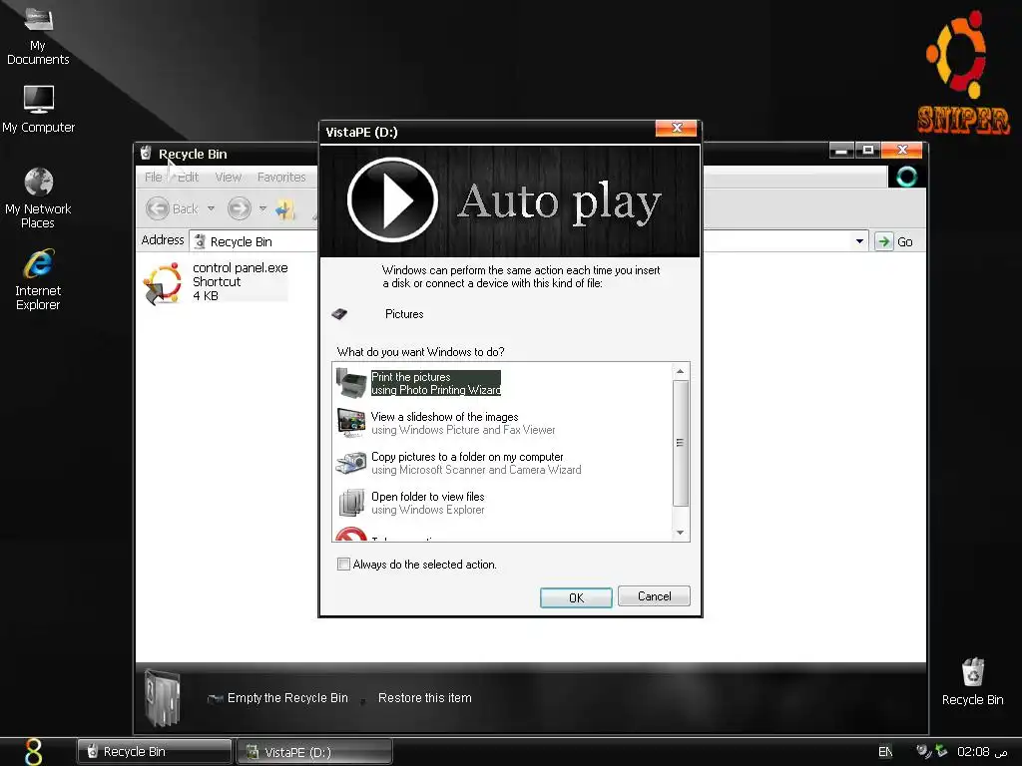1022x766 pixels.
Task: Close the Recycle Bin window
Action: coord(901,151)
